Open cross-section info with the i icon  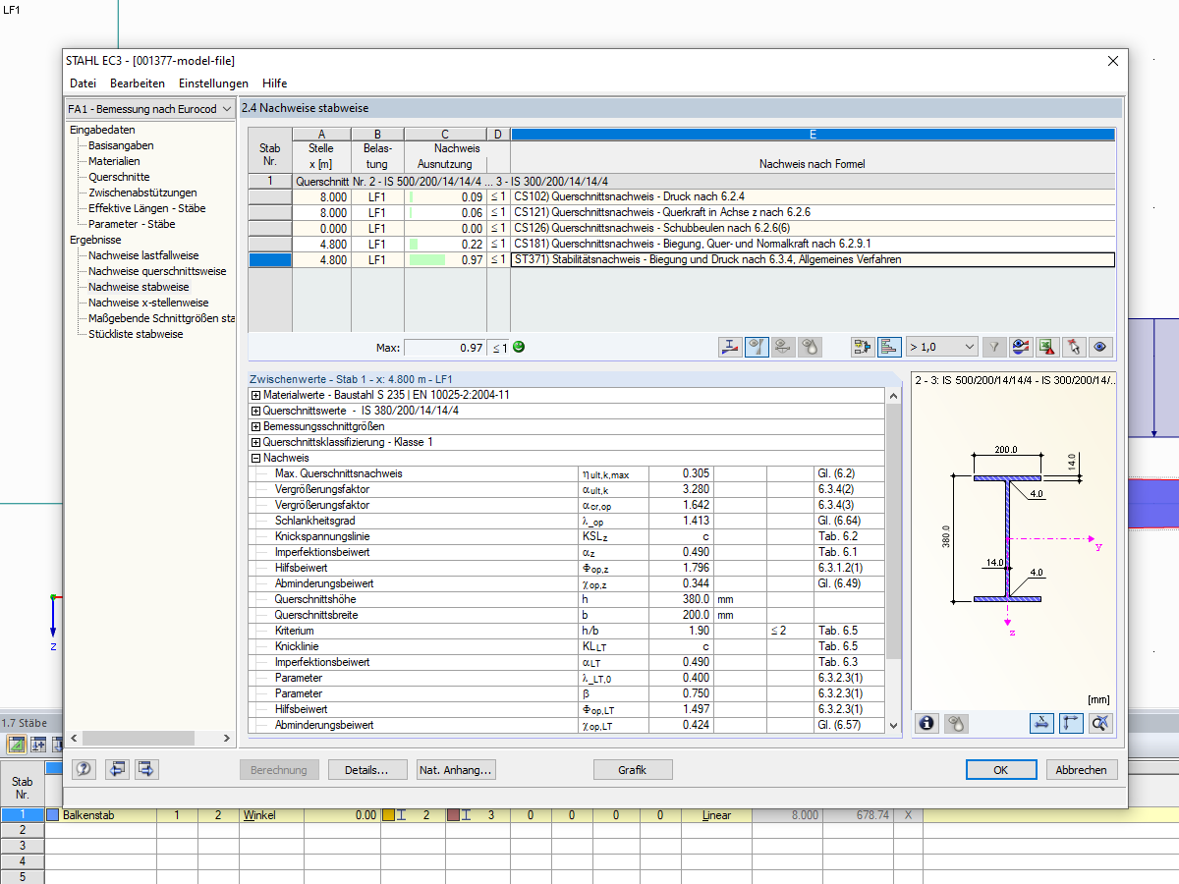926,723
